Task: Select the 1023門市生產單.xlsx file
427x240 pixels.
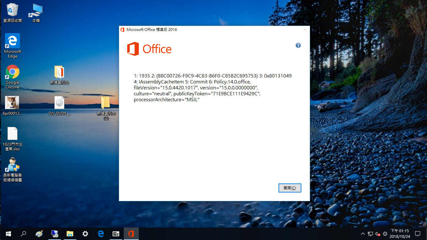Action: coord(13,139)
